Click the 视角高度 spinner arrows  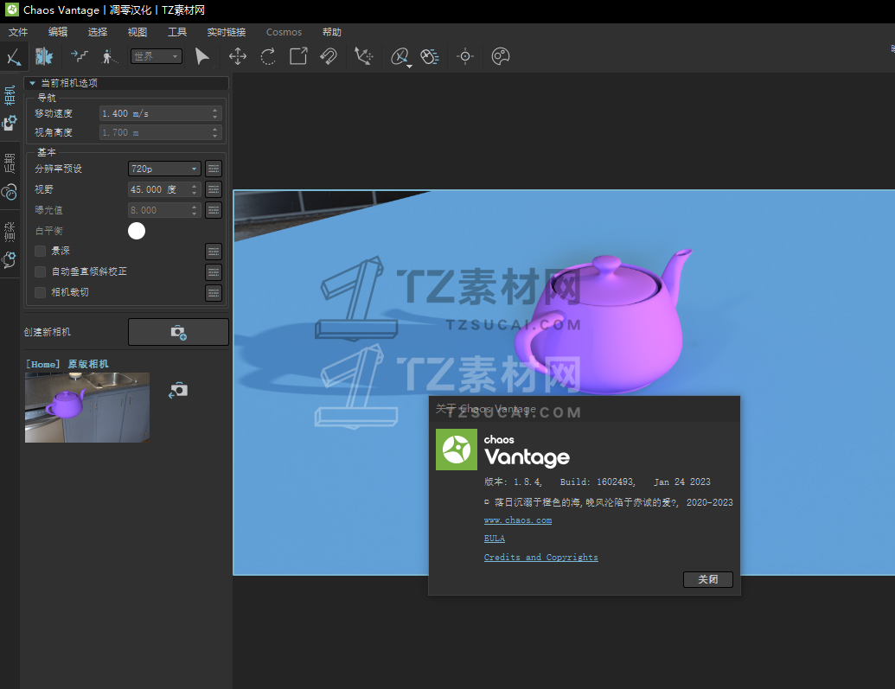pos(214,132)
